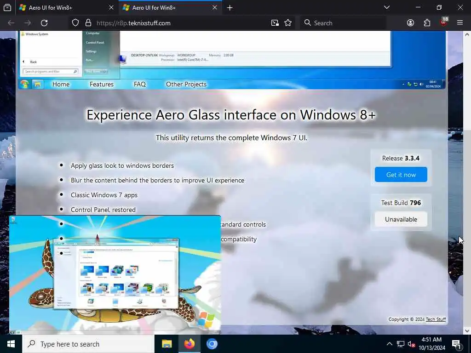Click the taskbar 'Type here to search' box
471x353 pixels.
pyautogui.click(x=88, y=344)
